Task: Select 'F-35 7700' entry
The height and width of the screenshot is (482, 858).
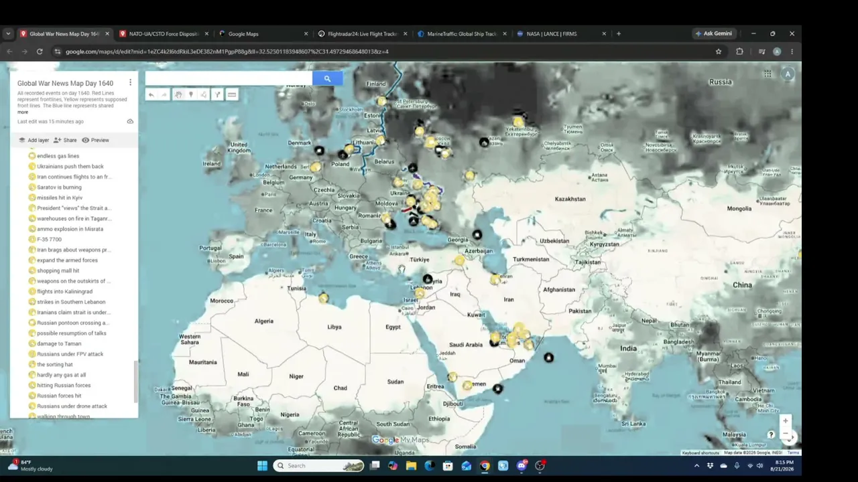Action: point(49,240)
